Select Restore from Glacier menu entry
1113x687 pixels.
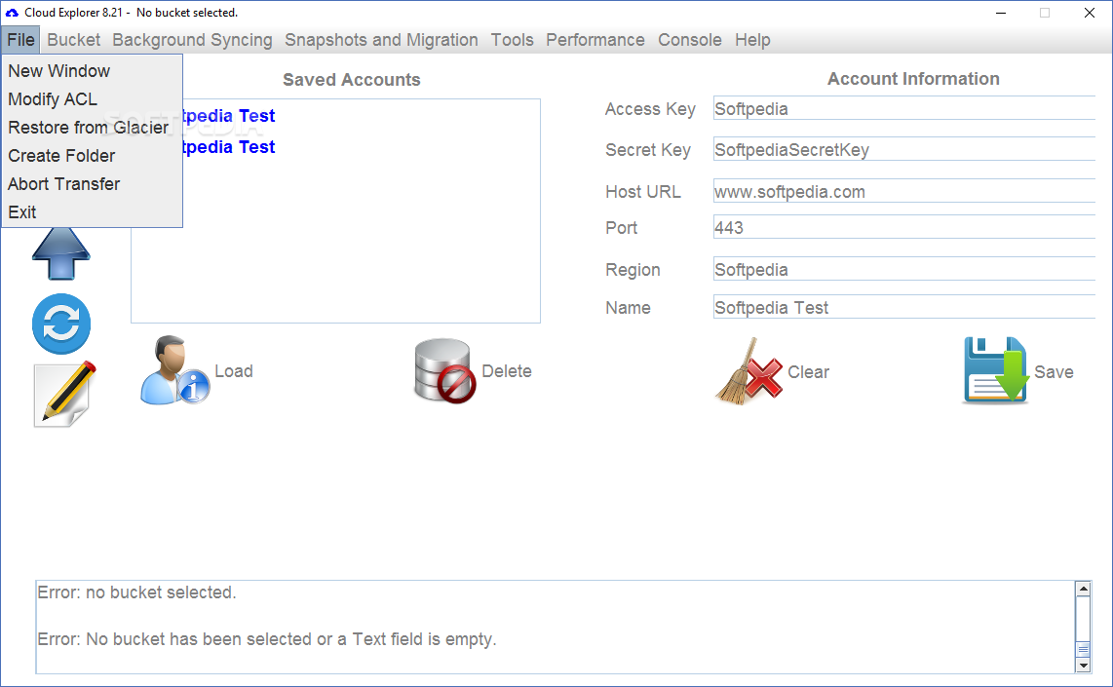point(92,128)
